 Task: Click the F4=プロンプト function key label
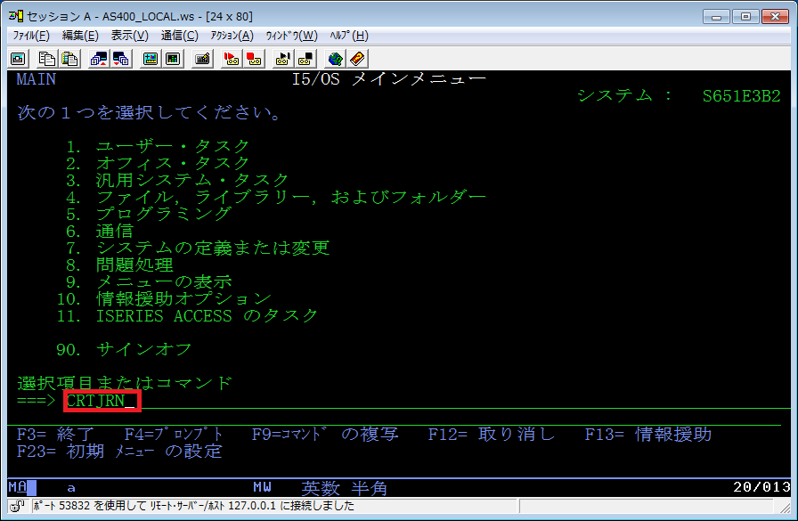tap(174, 435)
